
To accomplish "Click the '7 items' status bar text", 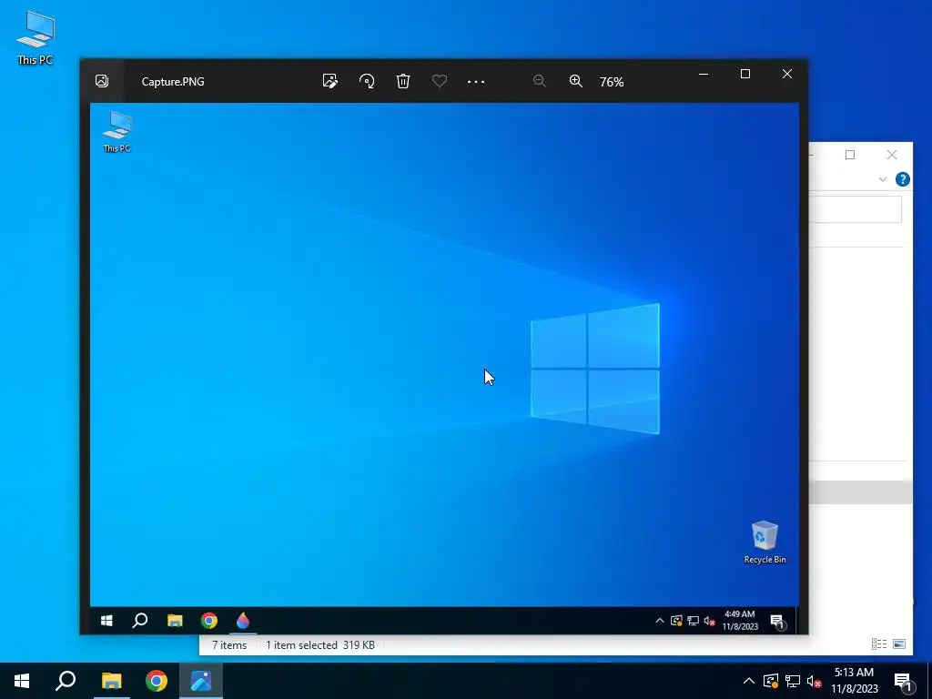I will pos(229,645).
